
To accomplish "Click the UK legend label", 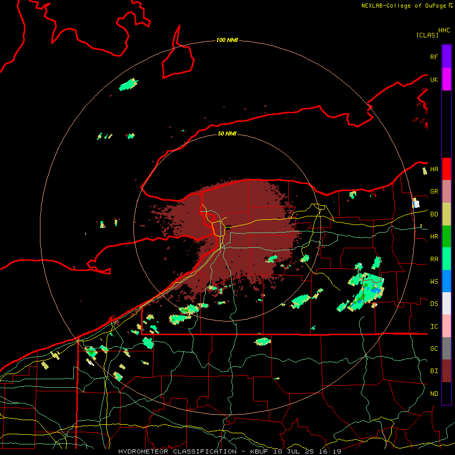I will pos(434,79).
